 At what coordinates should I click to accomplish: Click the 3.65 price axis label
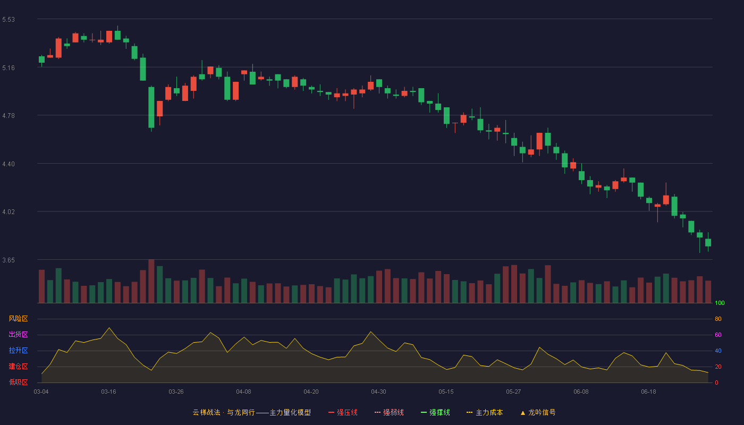tap(9, 260)
